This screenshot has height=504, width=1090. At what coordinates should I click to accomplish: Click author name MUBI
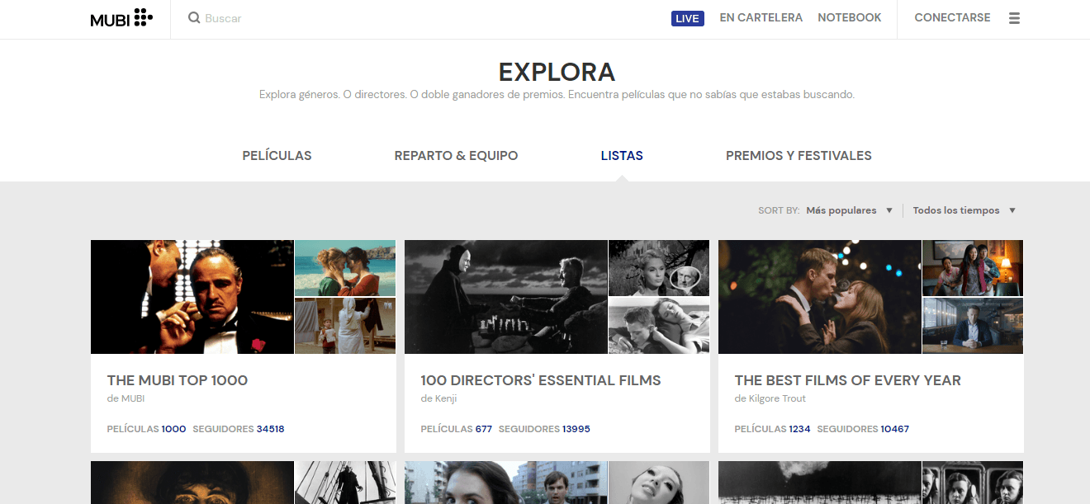[x=133, y=398]
